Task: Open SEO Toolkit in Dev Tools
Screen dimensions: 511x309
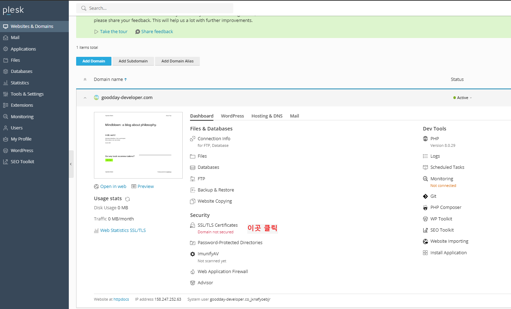Action: 442,230
